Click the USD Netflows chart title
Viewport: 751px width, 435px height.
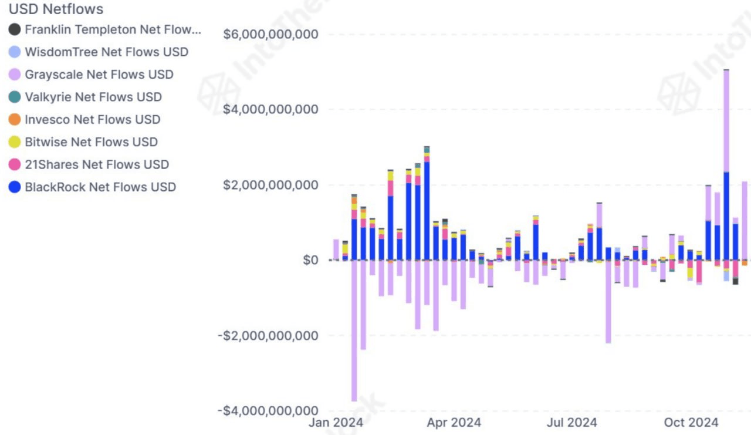click(56, 9)
